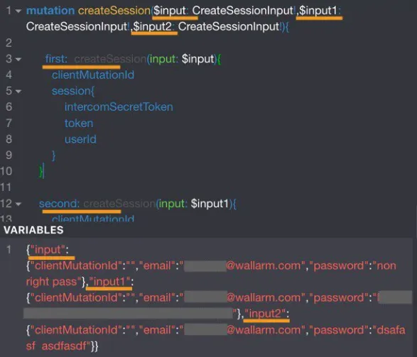Click the "input1" key in variables JSON
The width and height of the screenshot is (417, 357).
[x=109, y=282]
